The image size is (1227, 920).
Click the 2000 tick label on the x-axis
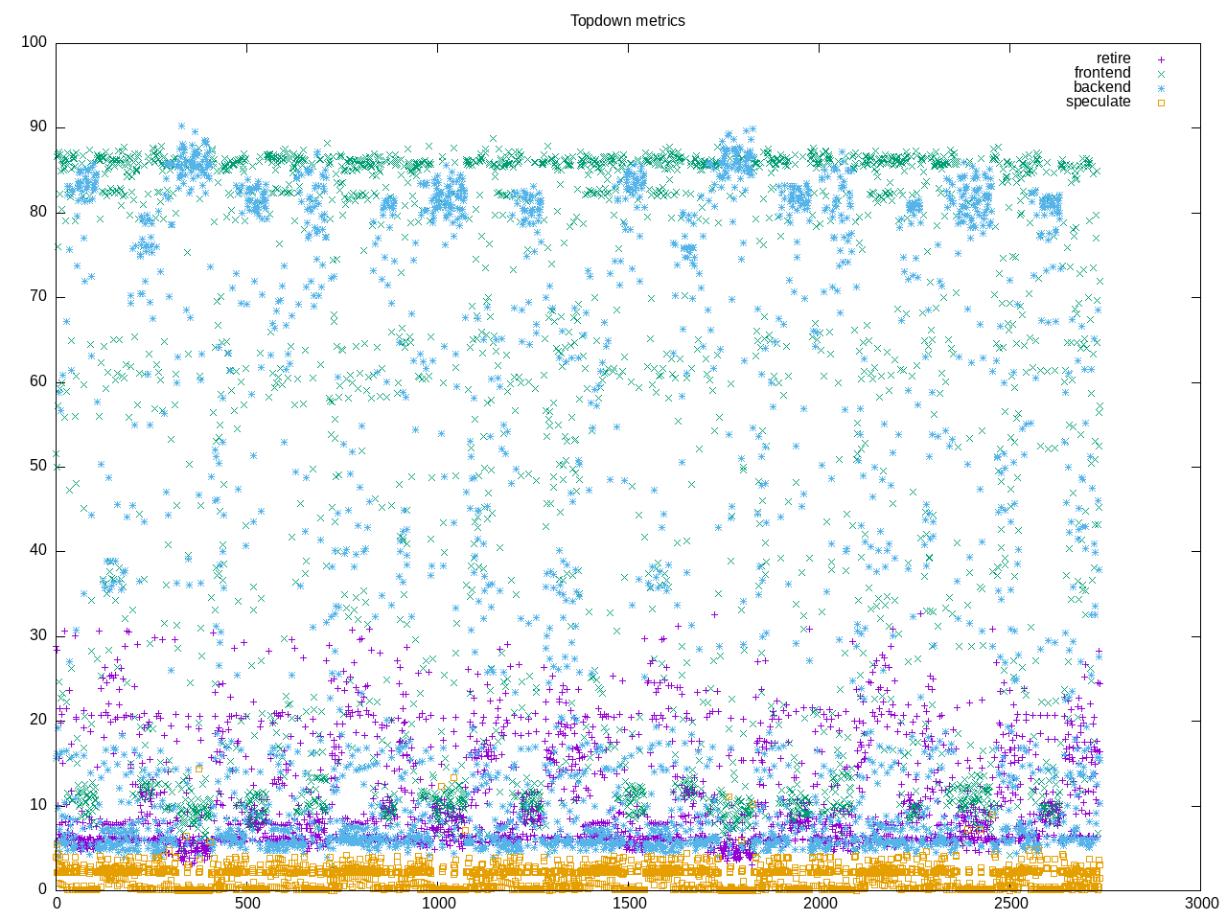pyautogui.click(x=819, y=904)
